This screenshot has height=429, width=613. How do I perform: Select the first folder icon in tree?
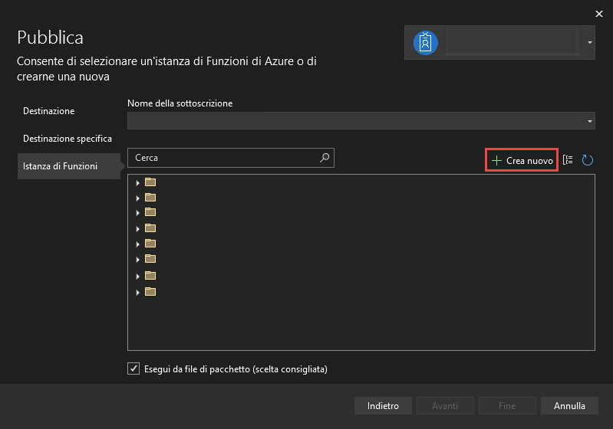pos(150,182)
